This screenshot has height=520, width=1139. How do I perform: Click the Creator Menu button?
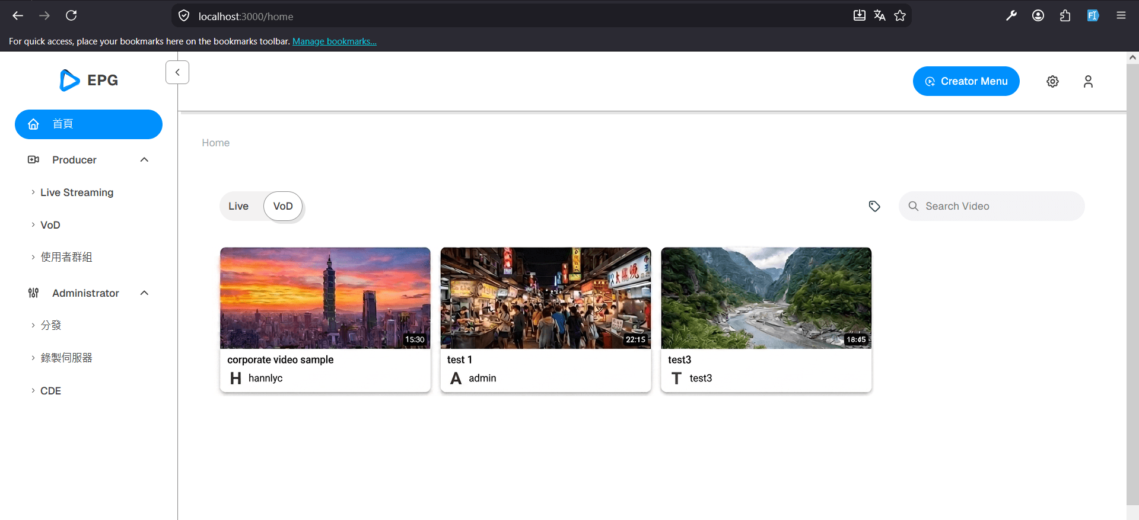[966, 81]
